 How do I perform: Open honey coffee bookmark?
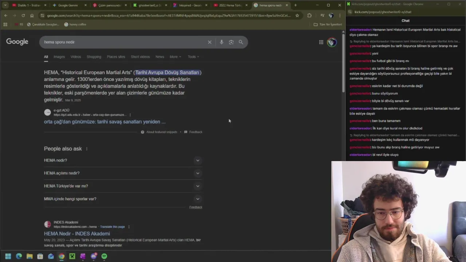click(x=75, y=24)
